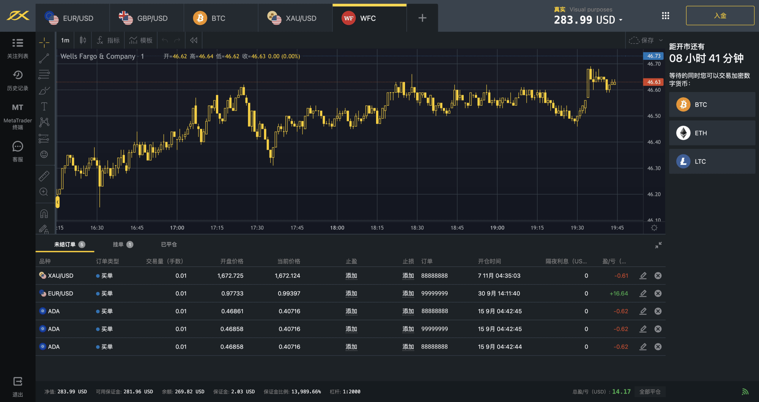Edit the XAU/USD order with pencil icon
The image size is (759, 402).
coord(643,276)
